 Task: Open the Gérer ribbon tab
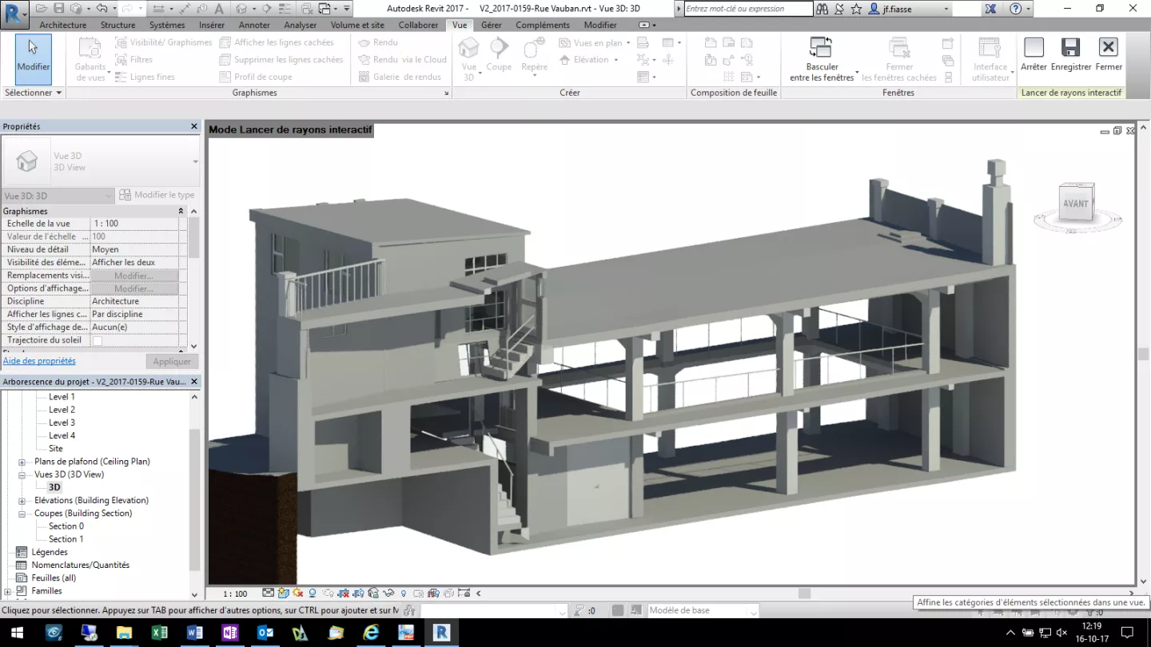click(x=491, y=25)
